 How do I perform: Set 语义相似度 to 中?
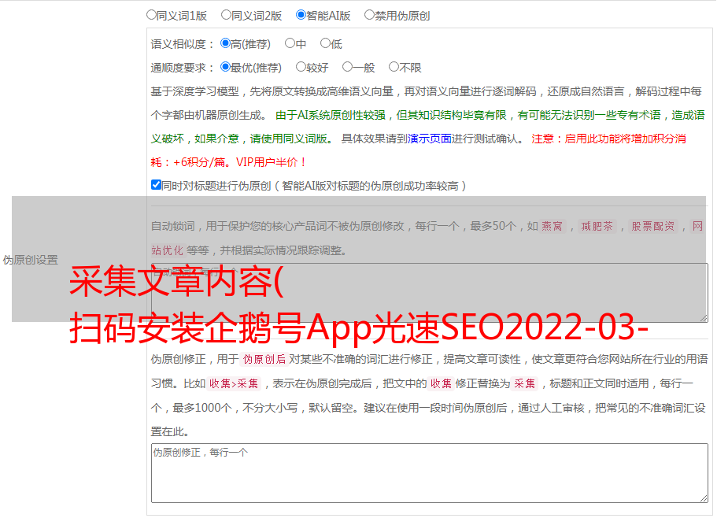click(x=290, y=43)
